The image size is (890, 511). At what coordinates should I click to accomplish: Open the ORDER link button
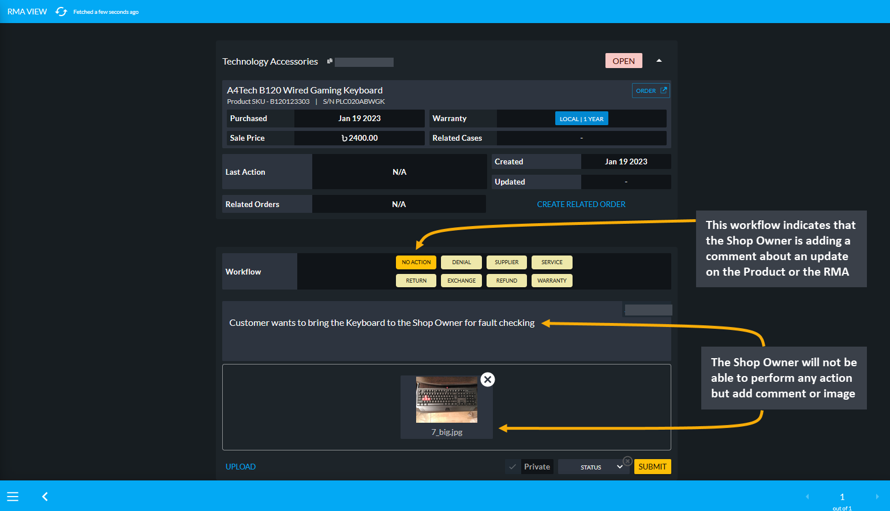click(650, 91)
